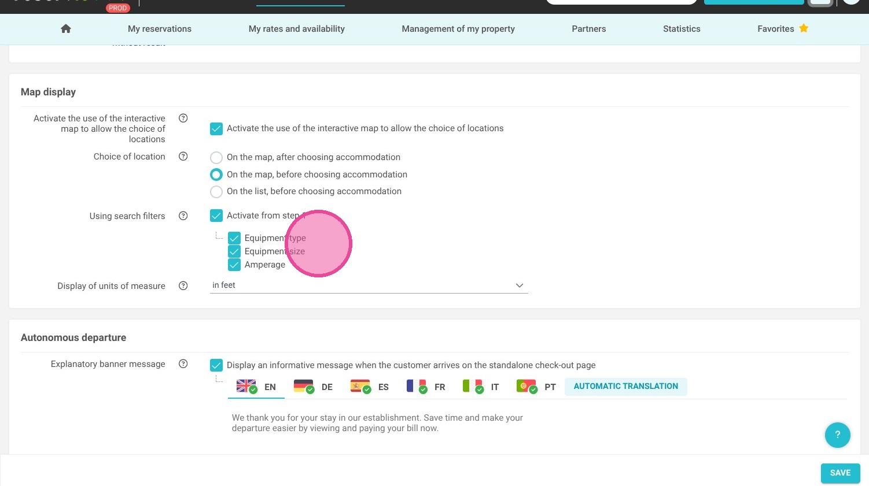Open help for Choice of location
This screenshot has width=869, height=486.
click(x=183, y=156)
